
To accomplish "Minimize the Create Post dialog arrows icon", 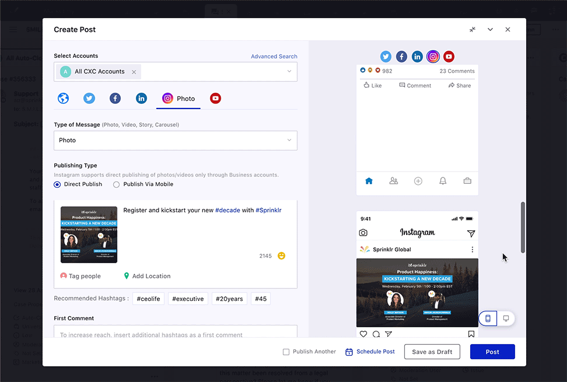I will 473,30.
